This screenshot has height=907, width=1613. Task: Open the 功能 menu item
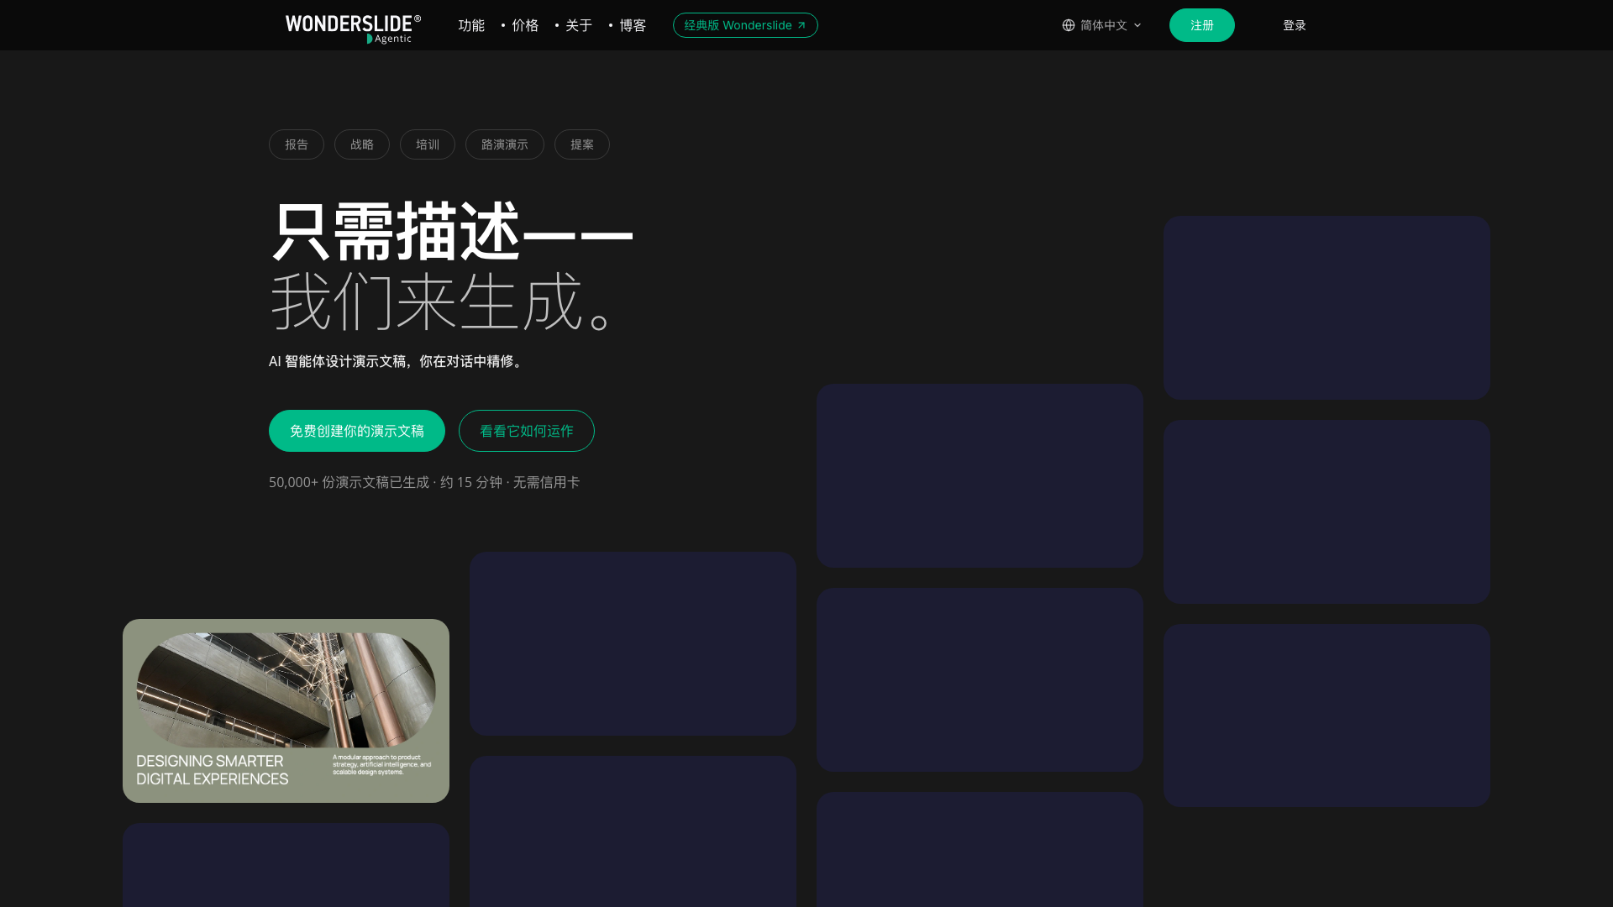click(471, 25)
